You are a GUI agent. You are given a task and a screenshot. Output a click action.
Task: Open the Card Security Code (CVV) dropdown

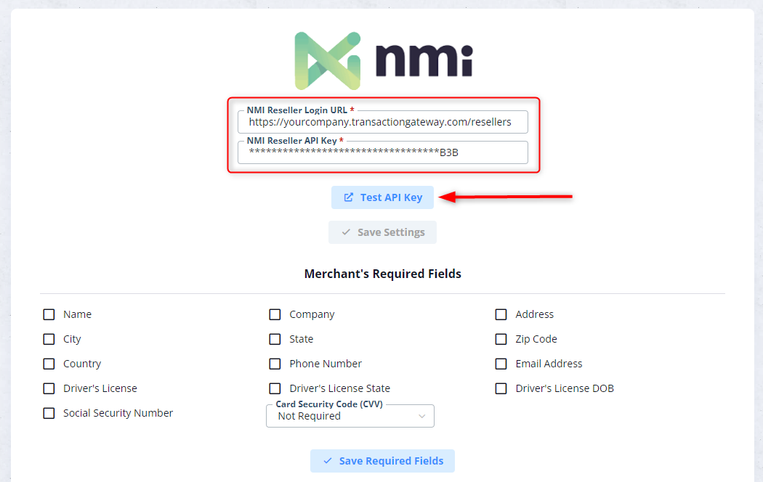tap(350, 416)
